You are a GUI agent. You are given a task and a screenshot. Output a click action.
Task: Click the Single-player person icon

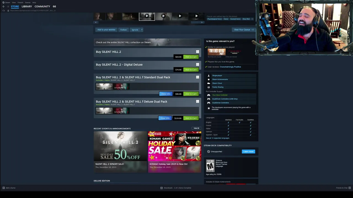(x=208, y=76)
